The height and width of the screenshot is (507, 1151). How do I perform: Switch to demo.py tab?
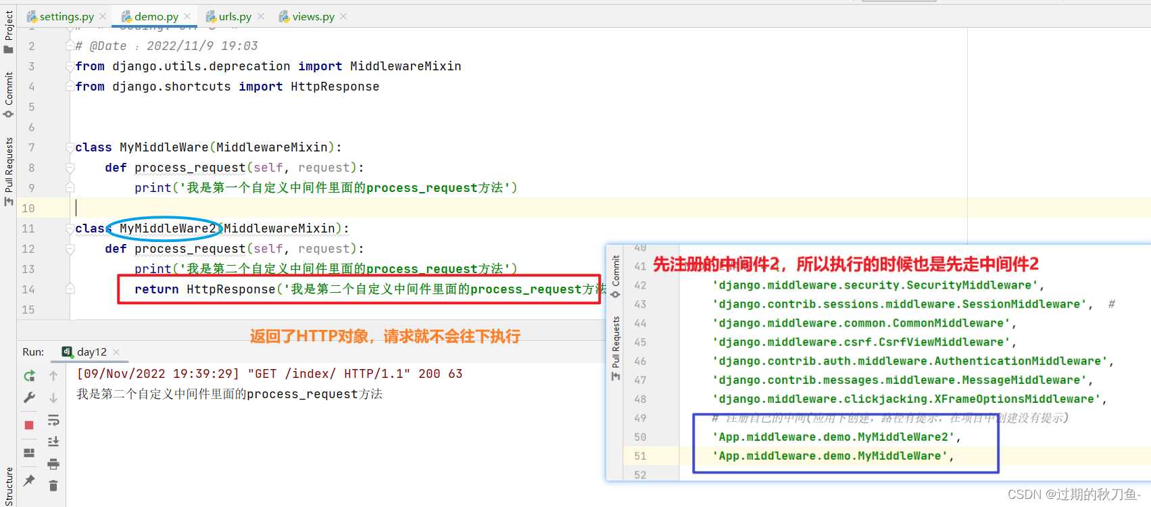point(156,16)
